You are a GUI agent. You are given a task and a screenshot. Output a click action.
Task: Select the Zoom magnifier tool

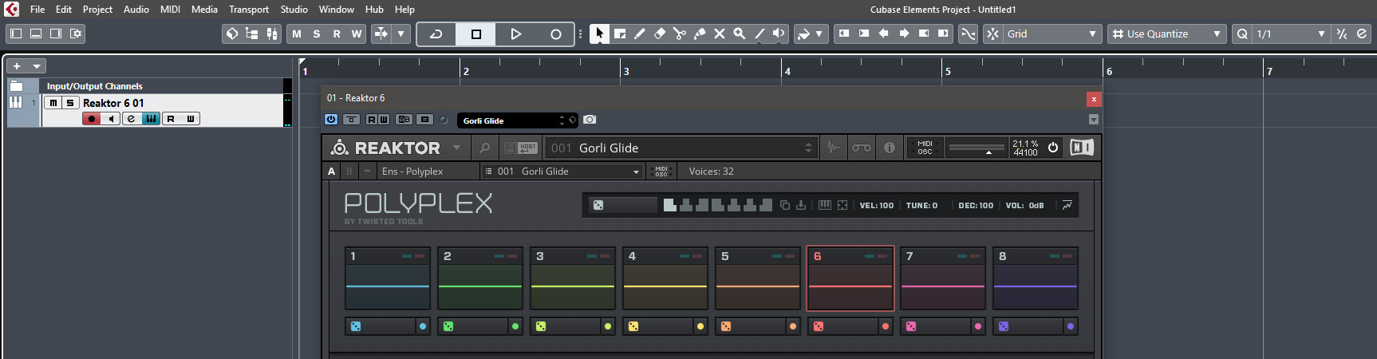tap(740, 34)
